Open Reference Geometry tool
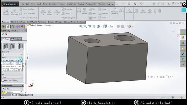 (x=114, y=11)
